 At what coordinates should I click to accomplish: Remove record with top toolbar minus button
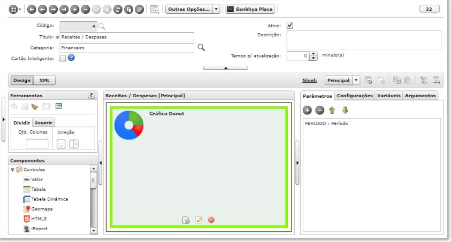coord(86,10)
